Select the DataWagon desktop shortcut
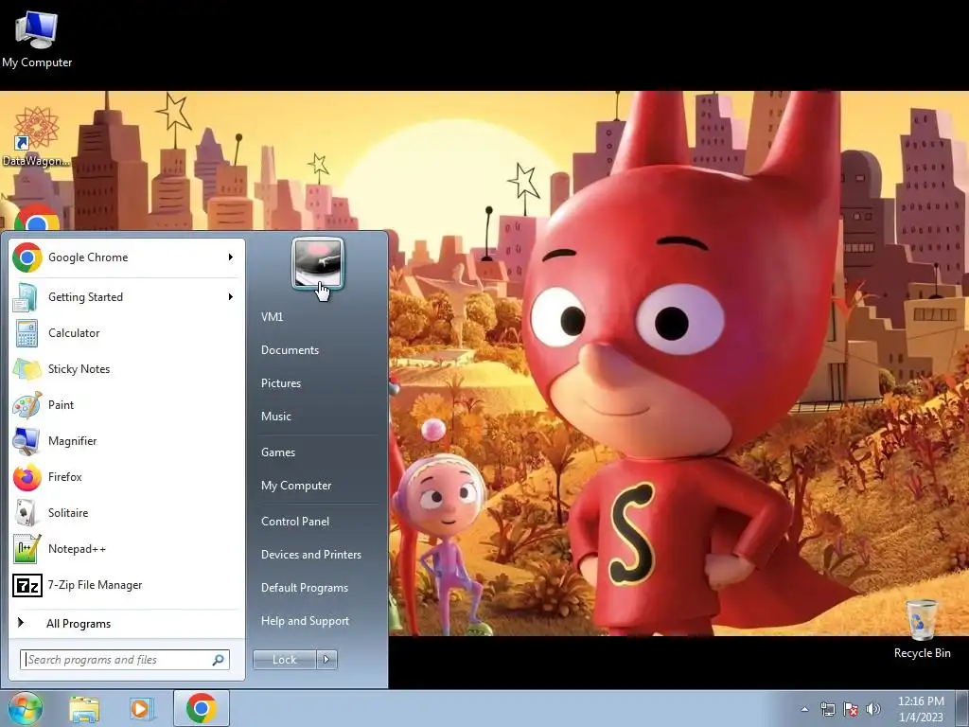Image resolution: width=969 pixels, height=727 pixels. pyautogui.click(x=36, y=137)
